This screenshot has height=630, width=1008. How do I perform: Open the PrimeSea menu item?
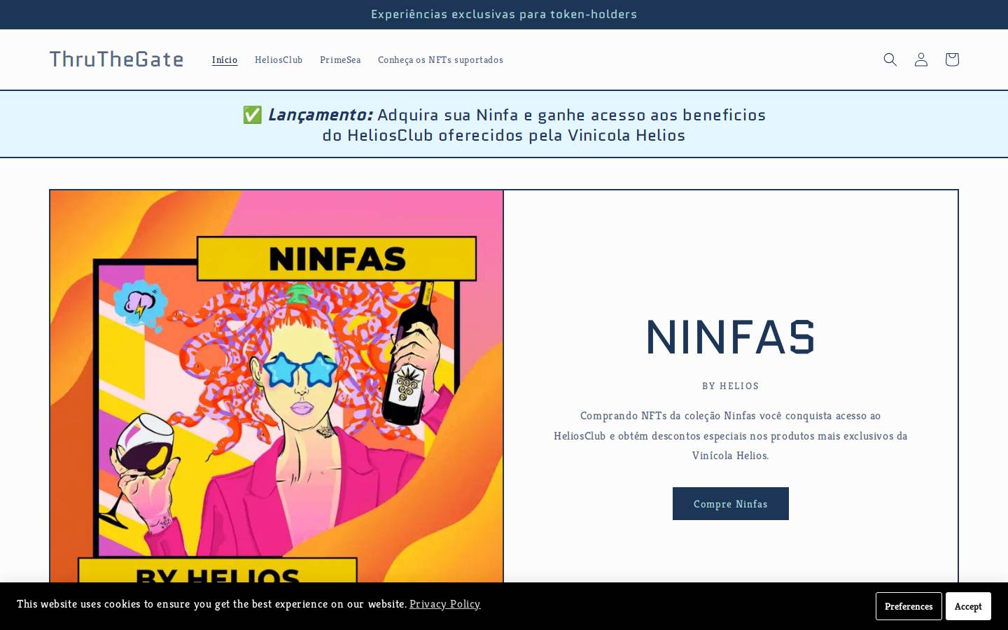(340, 59)
